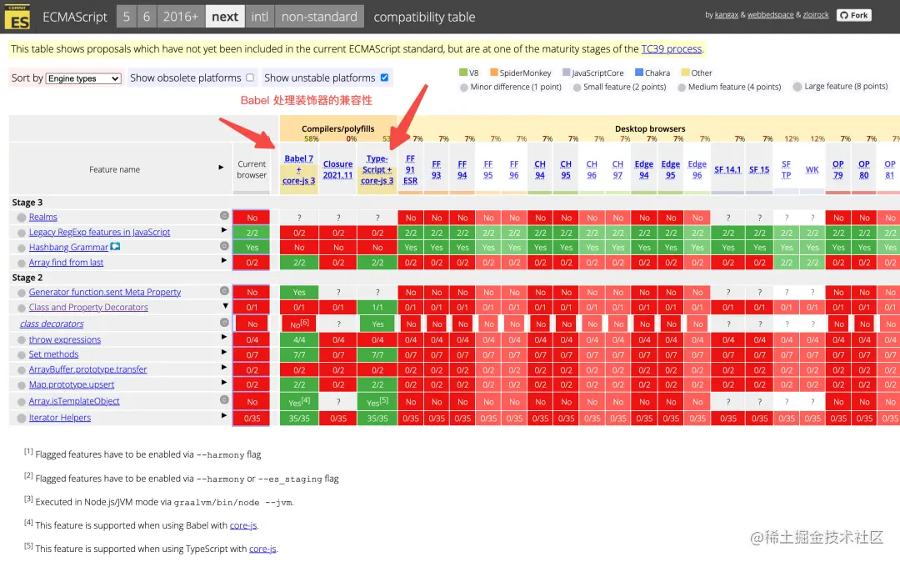
Task: Click Babel 7 + core-js 3 column header
Action: tap(298, 169)
